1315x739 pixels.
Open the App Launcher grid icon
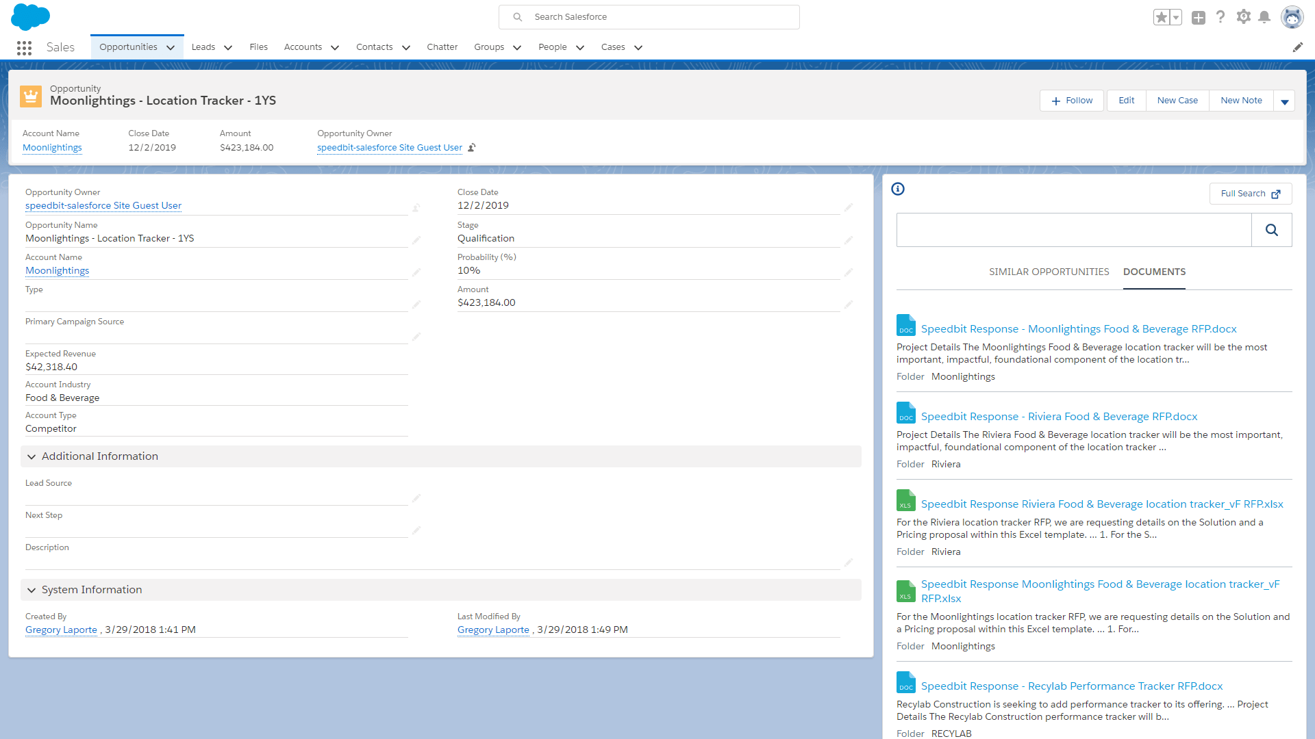point(25,48)
